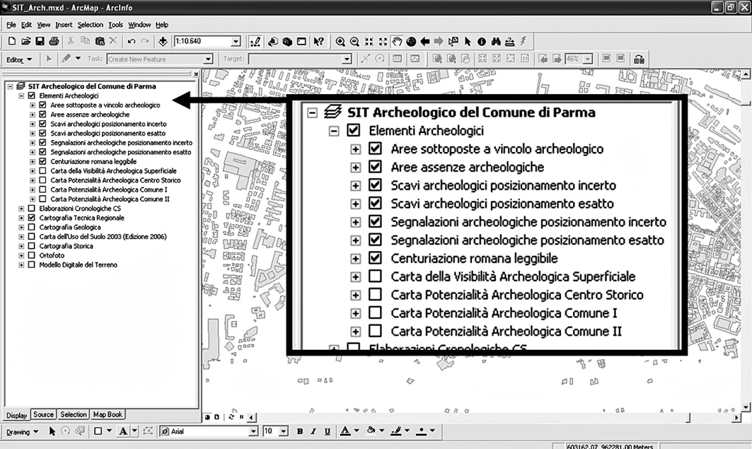Open the ArcToolbox window
Screen dimensions: 752x449
[x=287, y=41]
